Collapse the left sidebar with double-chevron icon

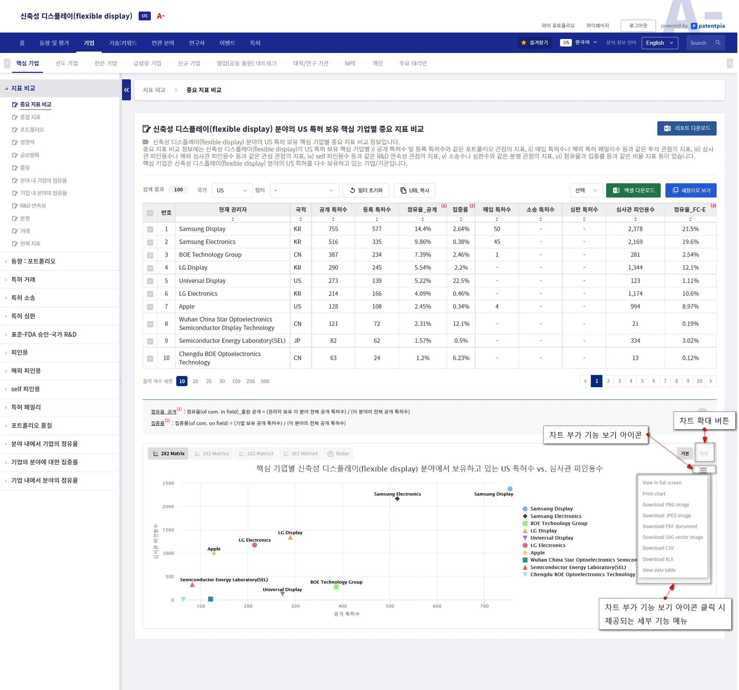(x=126, y=90)
